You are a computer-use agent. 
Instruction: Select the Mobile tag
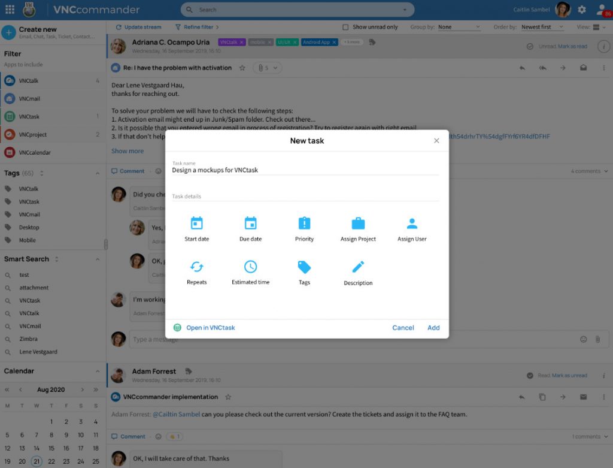[x=27, y=240]
